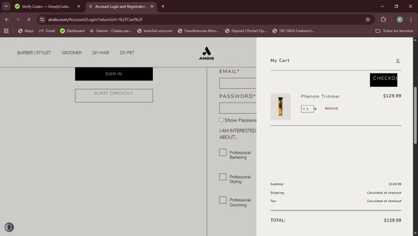Viewport: 418px width, 236px height.
Task: Focus the EMAIL input field
Action: coord(237,84)
